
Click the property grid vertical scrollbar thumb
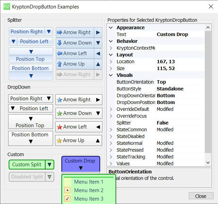pos(208,92)
